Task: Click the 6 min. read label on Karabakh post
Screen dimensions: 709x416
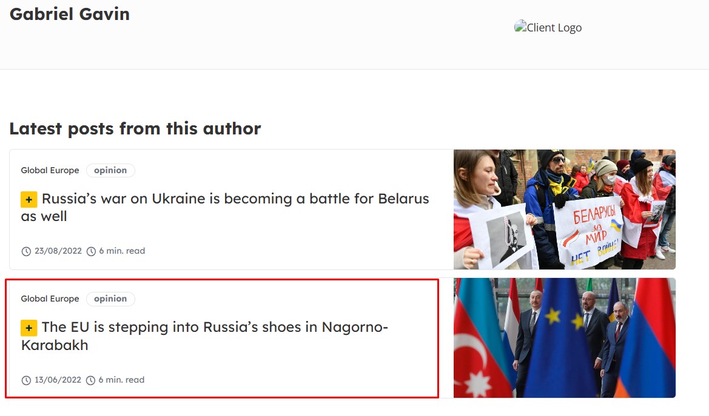Action: click(122, 380)
